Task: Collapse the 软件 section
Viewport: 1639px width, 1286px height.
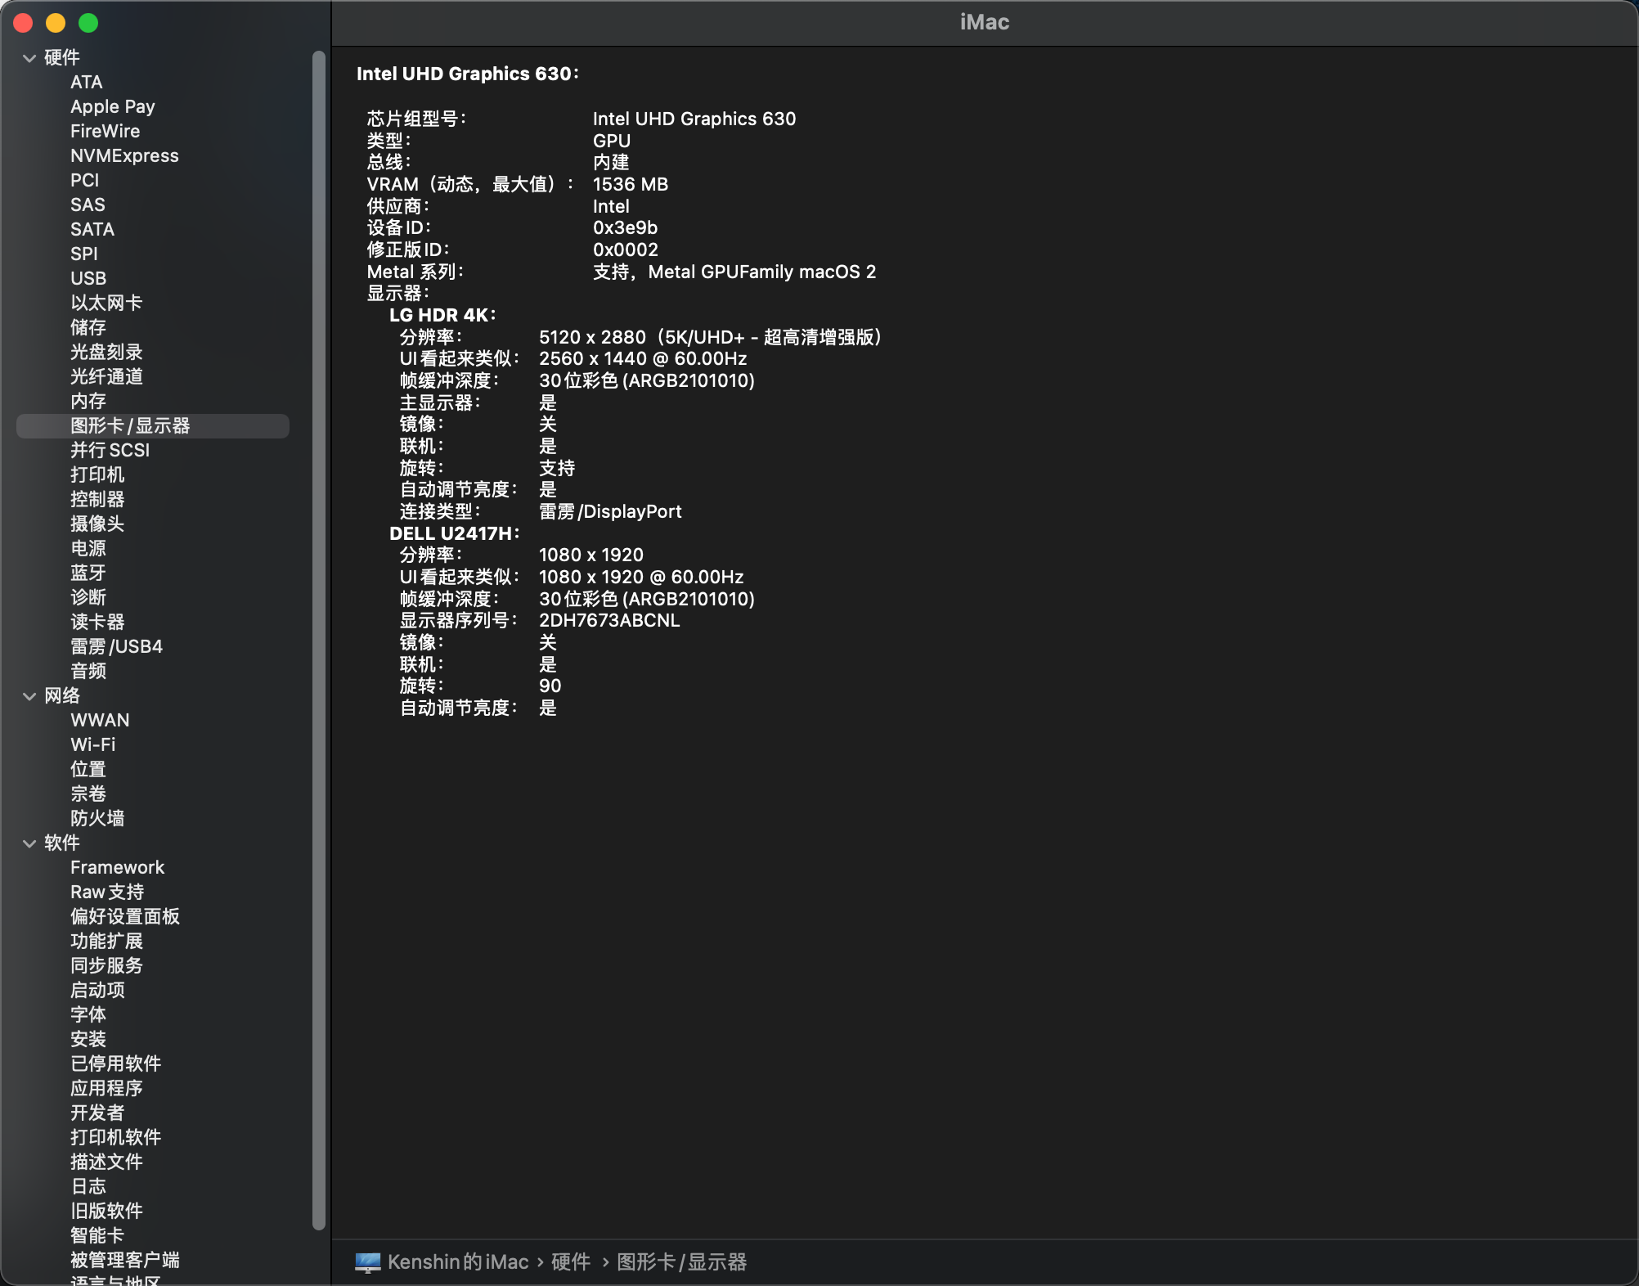Action: [x=29, y=843]
